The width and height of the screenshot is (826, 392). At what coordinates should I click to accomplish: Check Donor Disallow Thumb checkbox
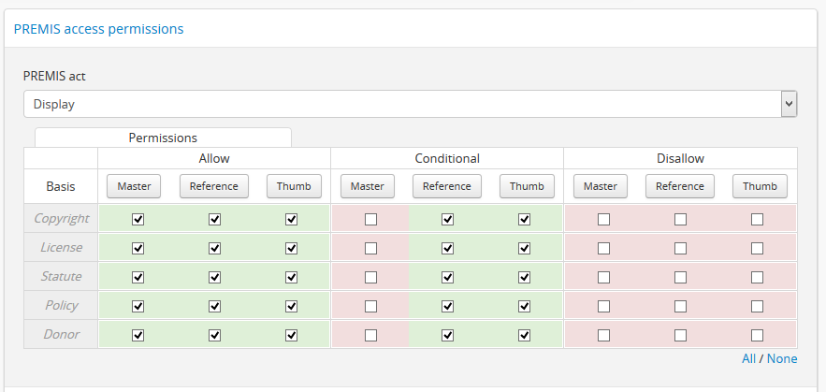click(x=758, y=335)
